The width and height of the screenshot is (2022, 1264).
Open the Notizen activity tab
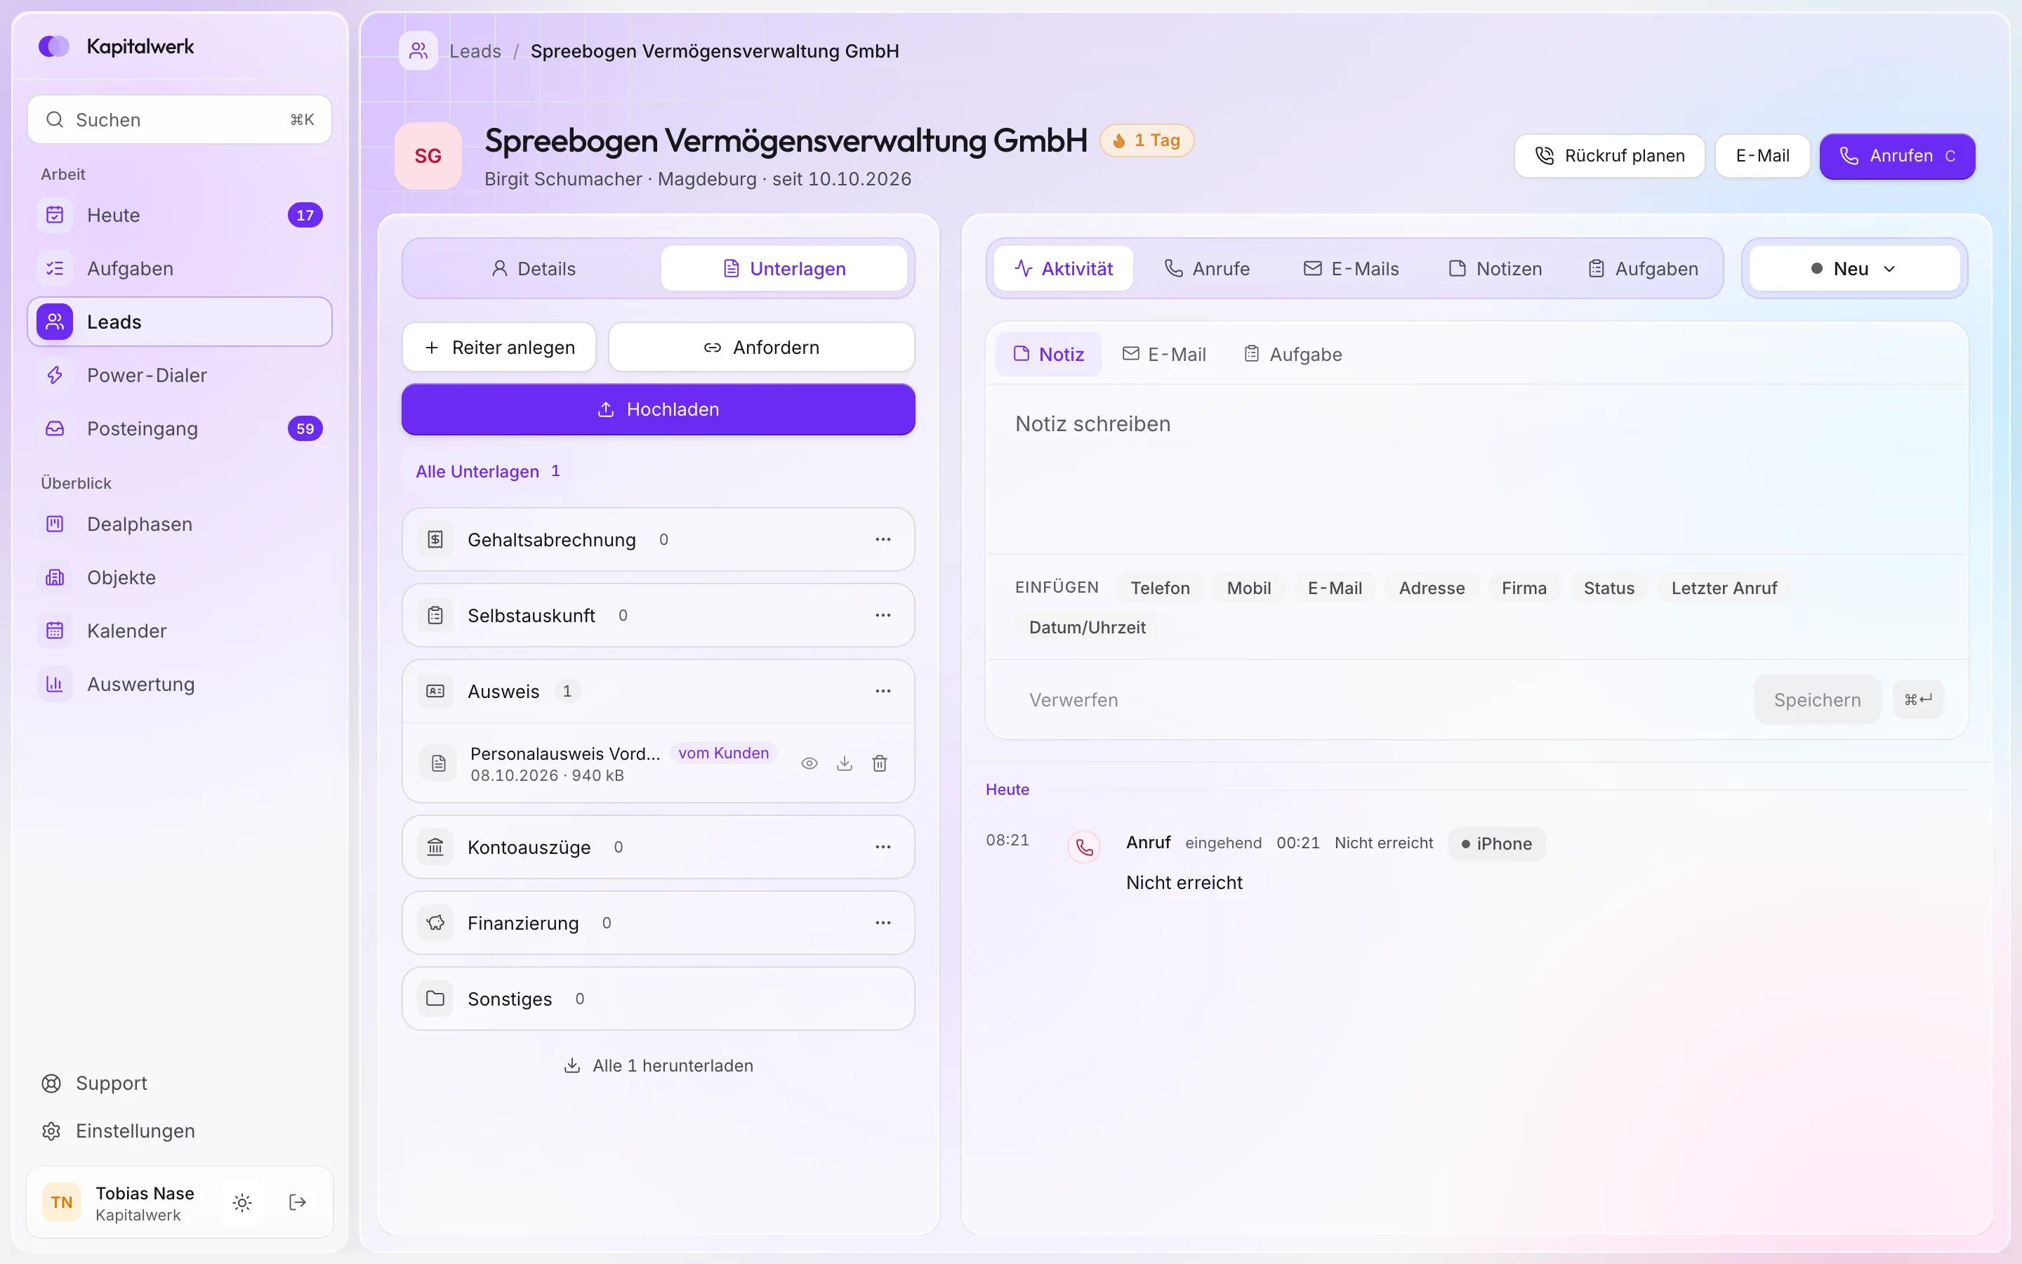click(1495, 268)
